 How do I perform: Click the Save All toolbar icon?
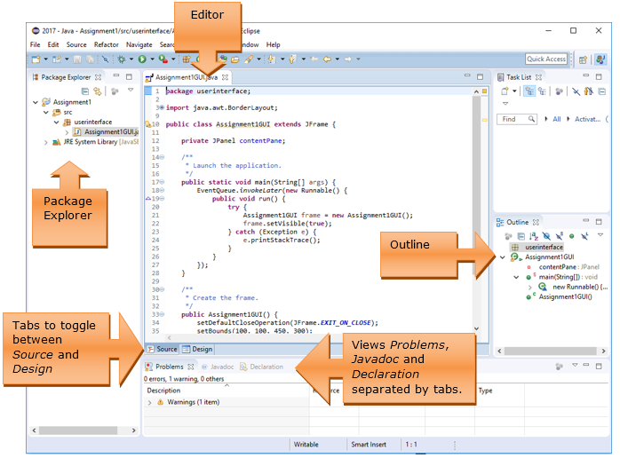[90, 59]
